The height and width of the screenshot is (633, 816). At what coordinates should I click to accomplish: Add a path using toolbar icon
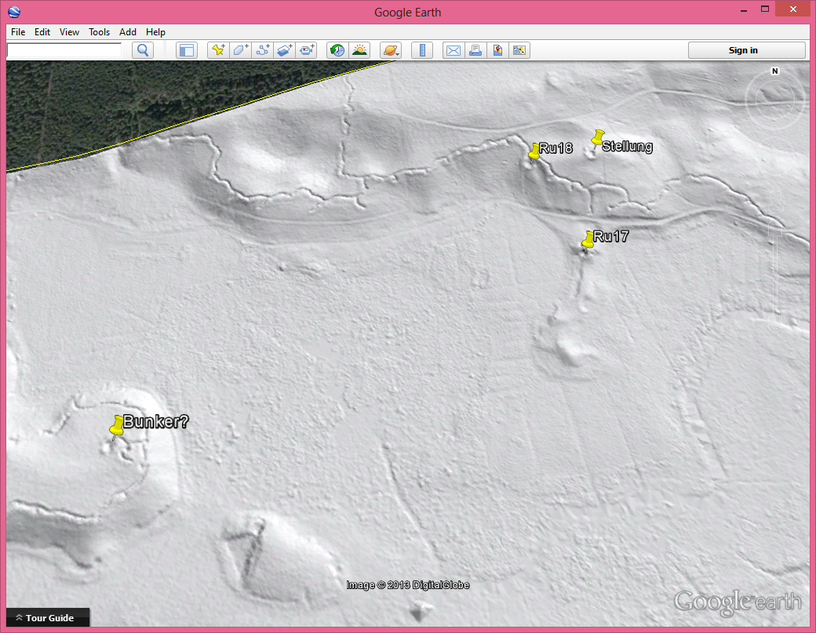263,50
